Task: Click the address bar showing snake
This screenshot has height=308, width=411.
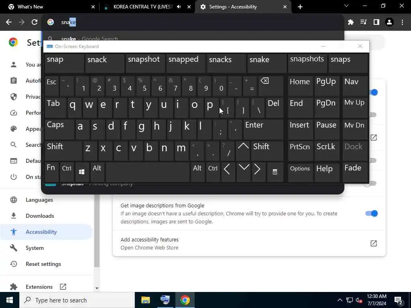Action: (193, 22)
